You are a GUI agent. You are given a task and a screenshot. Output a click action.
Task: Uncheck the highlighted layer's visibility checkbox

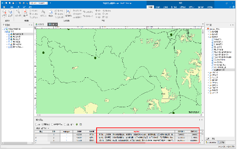pyautogui.click(x=9, y=34)
